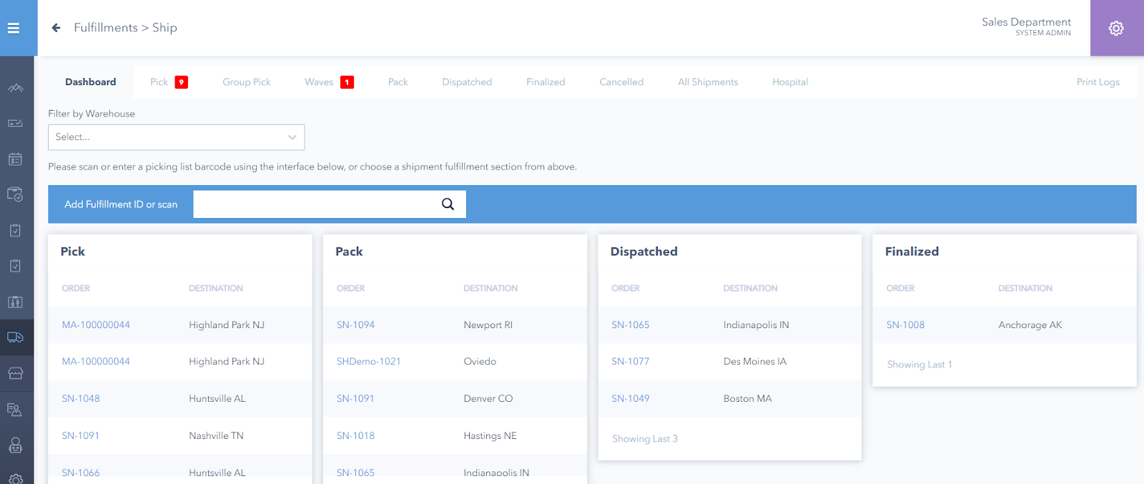
Task: Click the Indianapolis IN destination in Dispatched
Action: [756, 325]
